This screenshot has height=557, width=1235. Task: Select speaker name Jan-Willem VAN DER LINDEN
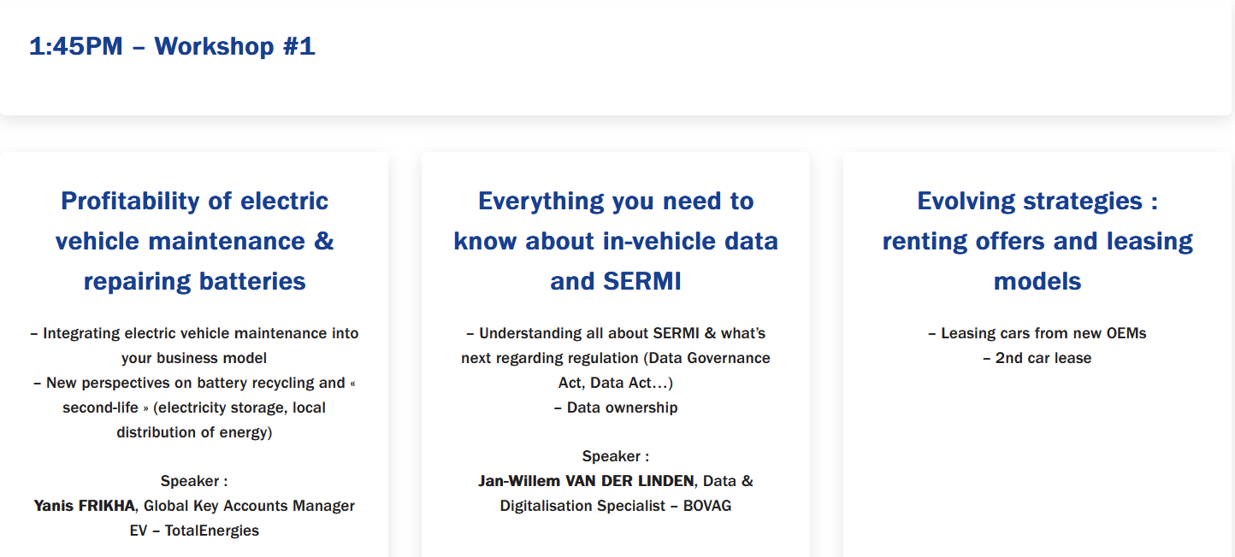[586, 481]
